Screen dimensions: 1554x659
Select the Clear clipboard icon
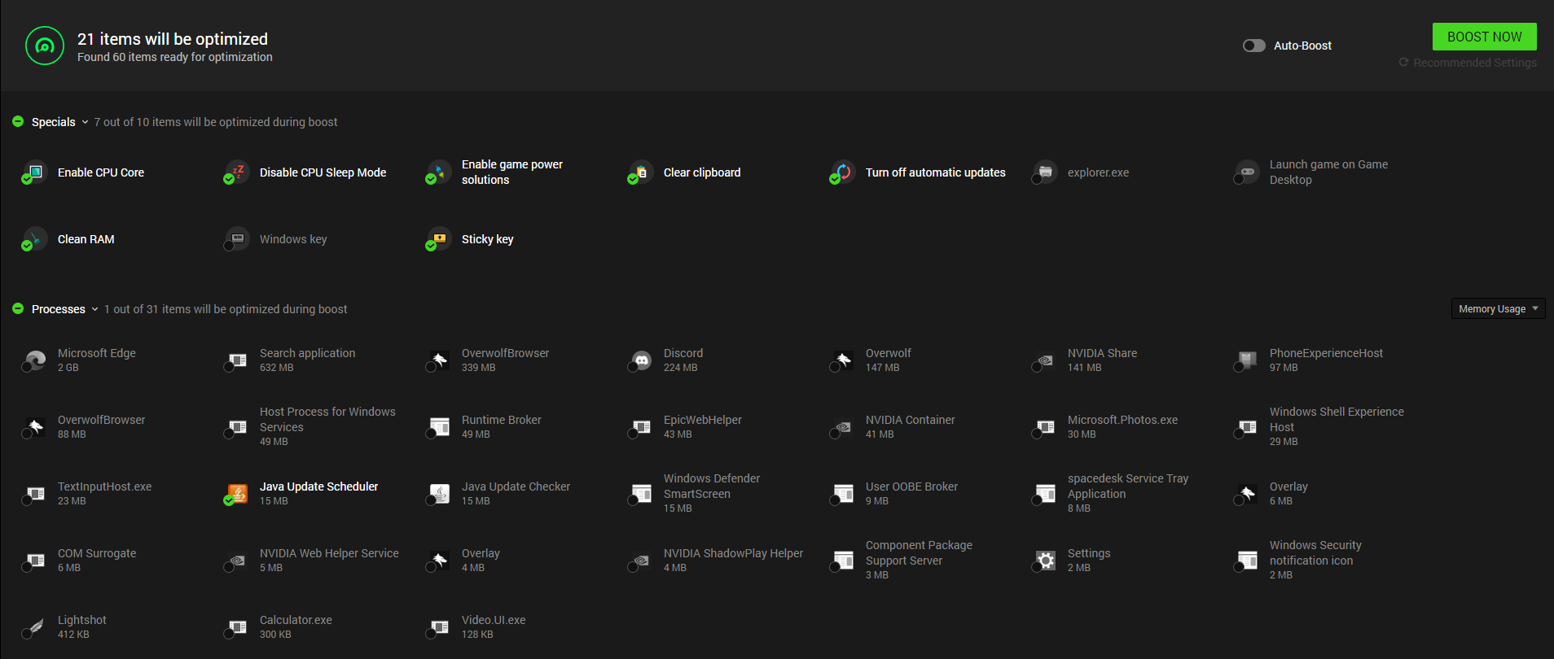(640, 172)
